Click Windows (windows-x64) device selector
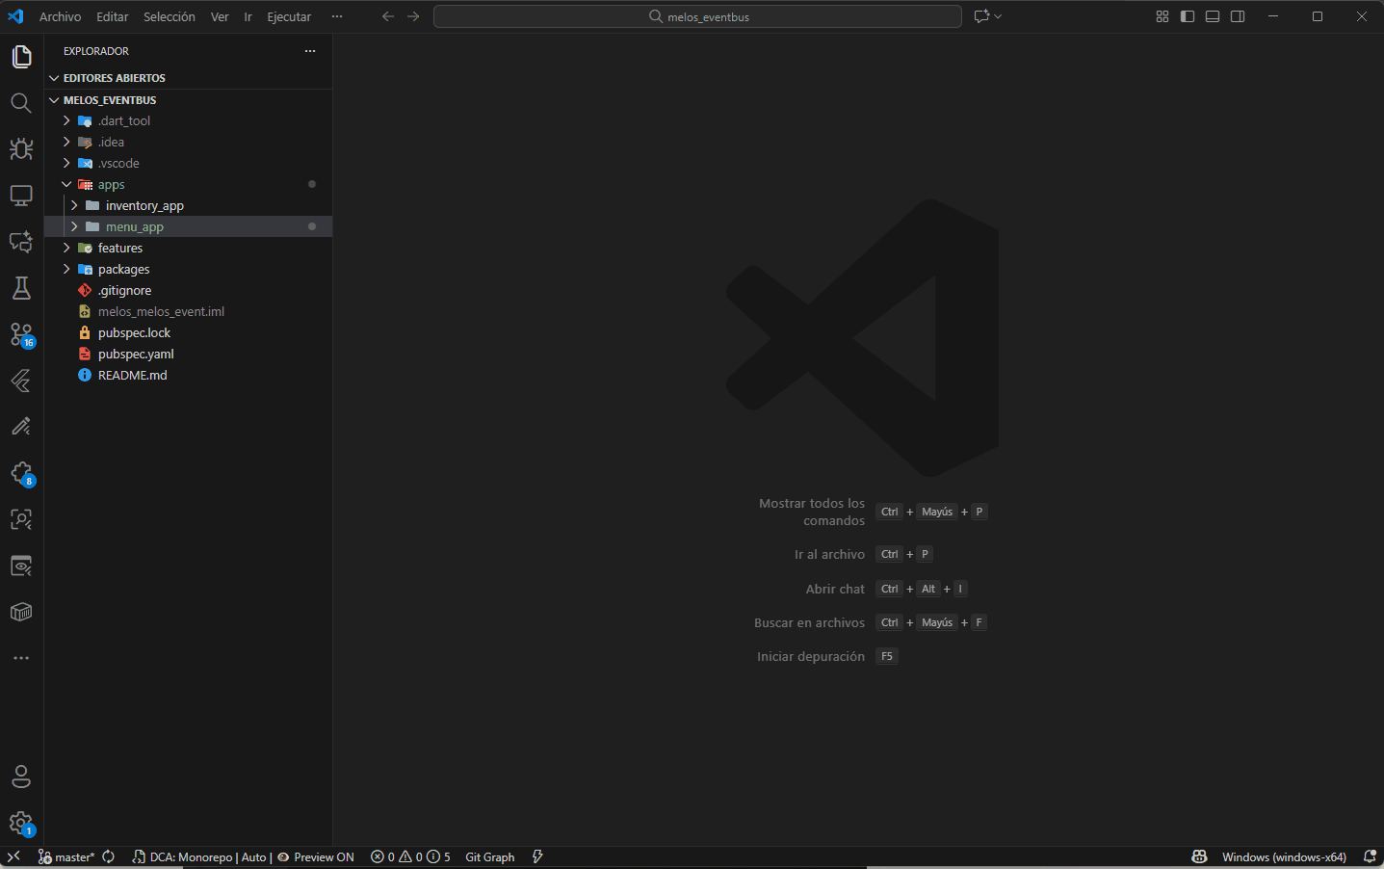Screen dimensions: 1384x869 click(x=1284, y=856)
